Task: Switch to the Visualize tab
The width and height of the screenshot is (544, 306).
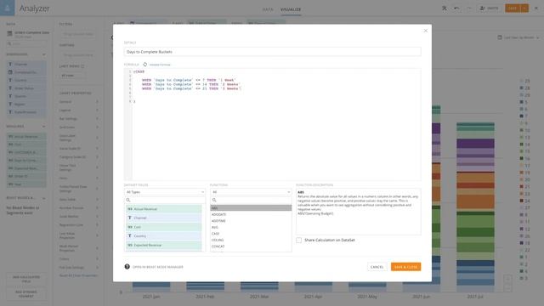Action: pyautogui.click(x=291, y=9)
